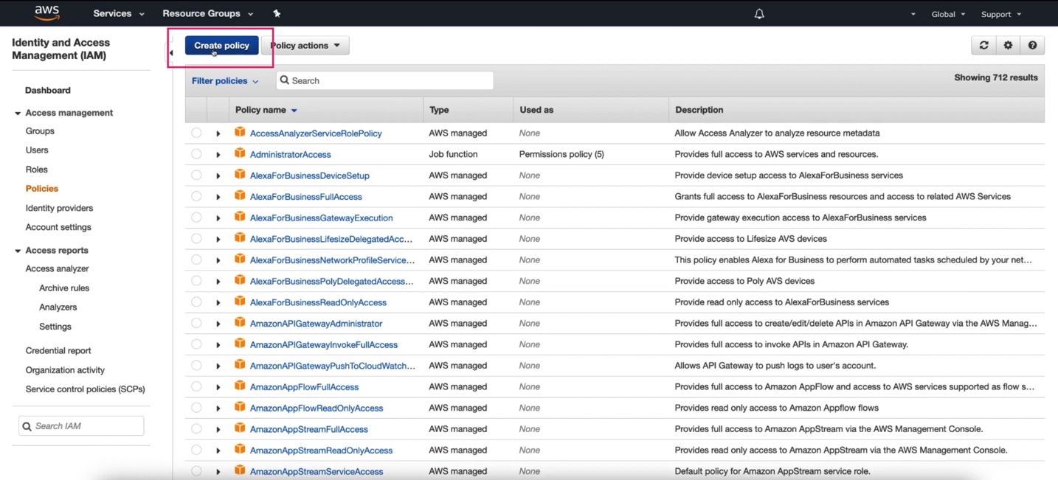Select radio button for AlexaForBusinessPolyDelegatedAccess
This screenshot has width=1058, height=480.
click(196, 280)
